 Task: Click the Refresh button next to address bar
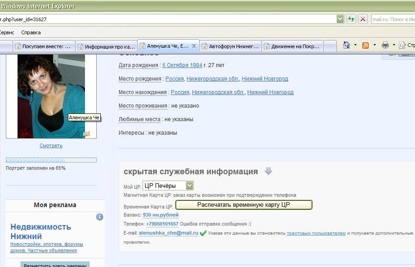(351, 19)
